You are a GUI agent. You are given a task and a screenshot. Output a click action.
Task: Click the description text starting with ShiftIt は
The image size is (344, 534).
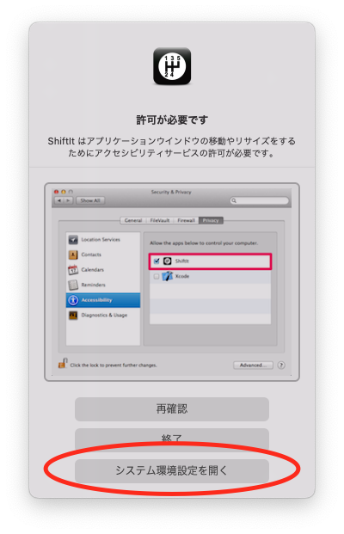click(172, 147)
